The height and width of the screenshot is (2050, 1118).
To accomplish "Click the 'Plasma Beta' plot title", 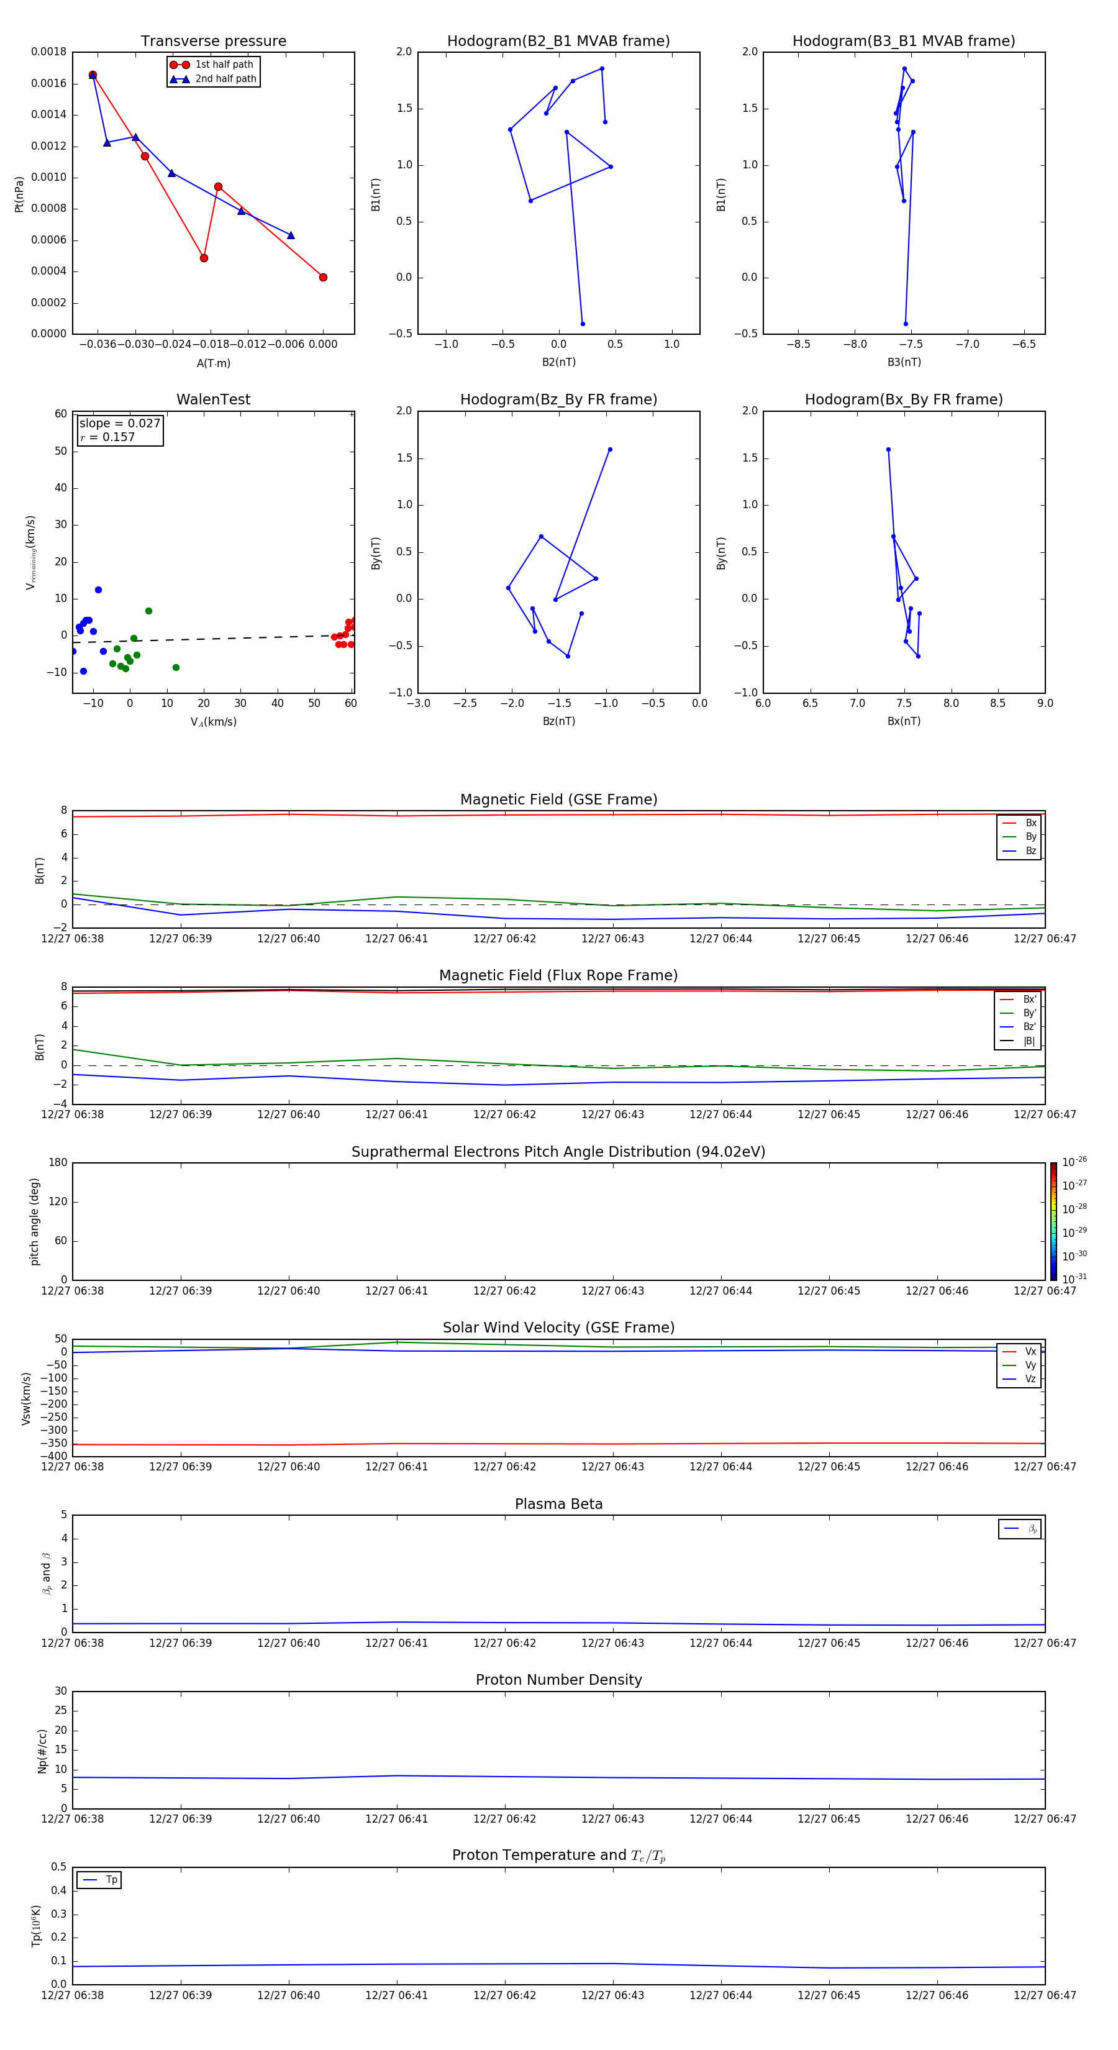I will (x=558, y=1504).
